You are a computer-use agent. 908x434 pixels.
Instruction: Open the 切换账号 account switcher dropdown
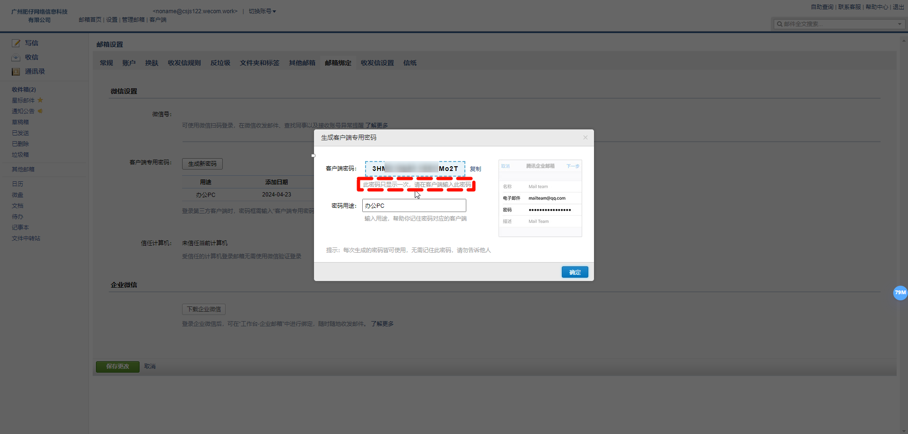262,11
